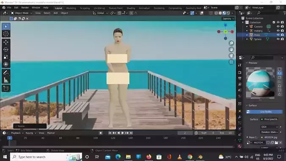
Task: Click the navigation gizmo Z axis
Action: [x=225, y=25]
